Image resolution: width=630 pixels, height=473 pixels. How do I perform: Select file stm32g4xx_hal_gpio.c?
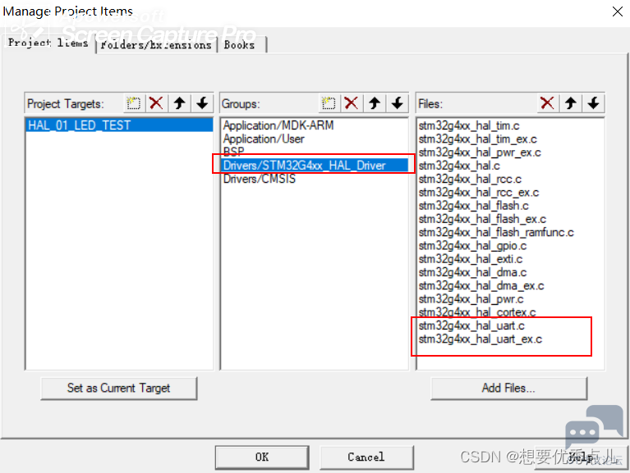472,246
